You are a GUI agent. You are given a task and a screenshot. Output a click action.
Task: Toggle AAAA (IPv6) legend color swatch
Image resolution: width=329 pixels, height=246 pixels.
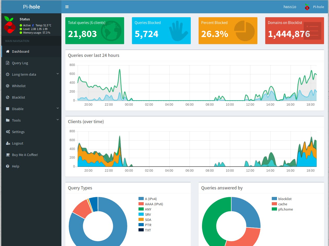click(141, 204)
